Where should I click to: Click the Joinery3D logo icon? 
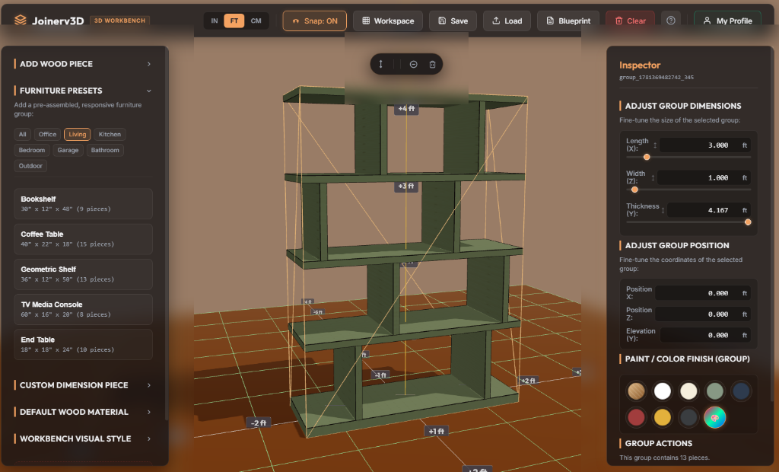coord(21,21)
